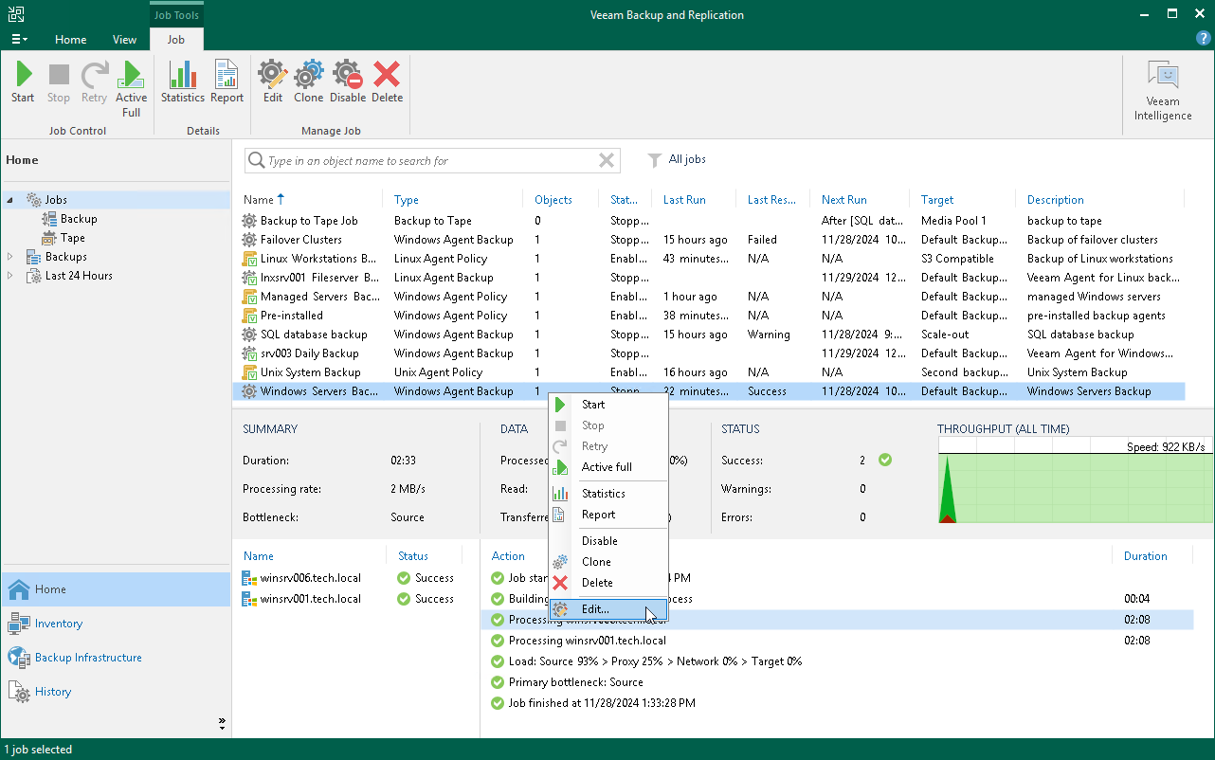Click the help question mark icon
The height and width of the screenshot is (760, 1215).
pyautogui.click(x=1203, y=38)
